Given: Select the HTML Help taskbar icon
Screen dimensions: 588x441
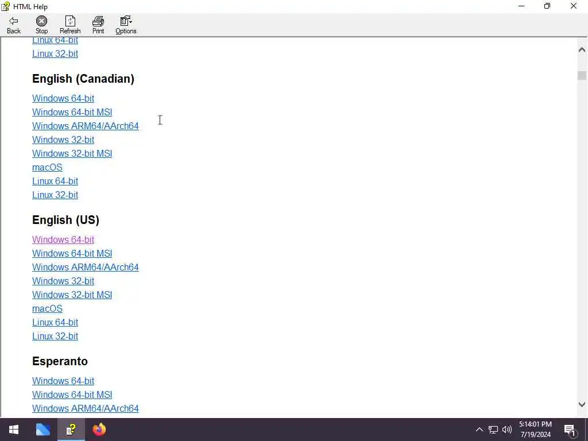Looking at the screenshot, I should point(71,430).
